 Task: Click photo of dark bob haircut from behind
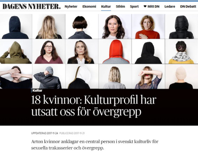point(82,26)
